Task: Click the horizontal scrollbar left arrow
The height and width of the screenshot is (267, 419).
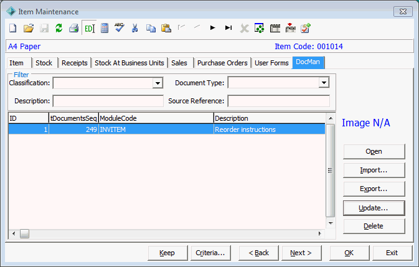Action: click(x=14, y=234)
